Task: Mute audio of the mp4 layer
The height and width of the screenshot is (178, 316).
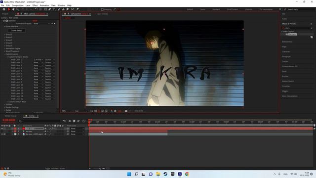Action: 4,134
